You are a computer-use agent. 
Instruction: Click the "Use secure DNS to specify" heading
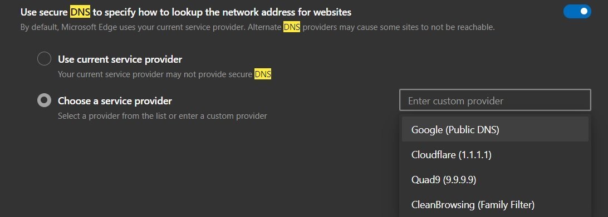point(186,12)
